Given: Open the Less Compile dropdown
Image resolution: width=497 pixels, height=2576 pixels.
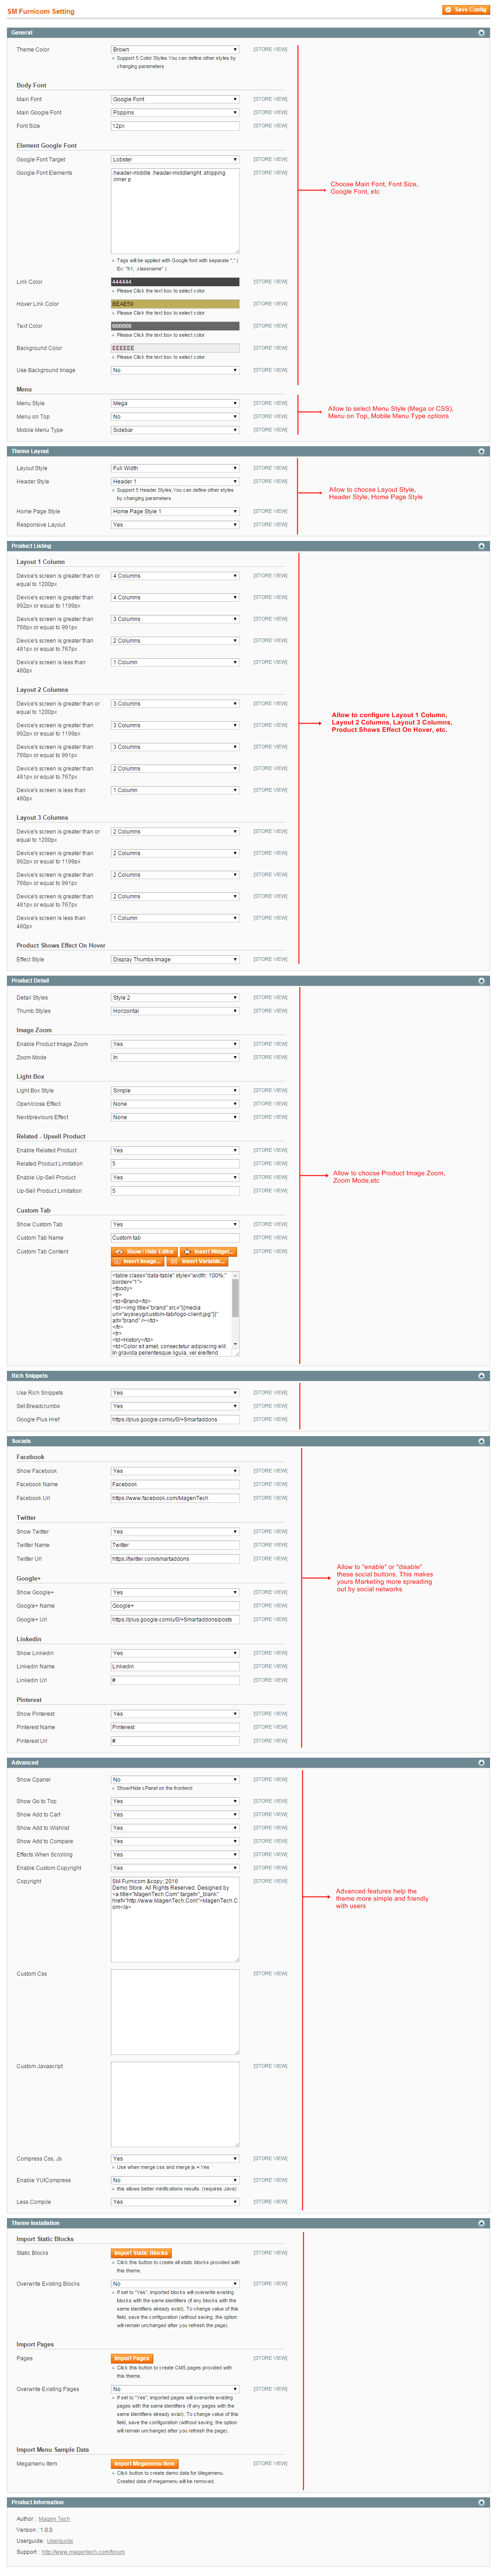Looking at the screenshot, I should click(175, 2202).
